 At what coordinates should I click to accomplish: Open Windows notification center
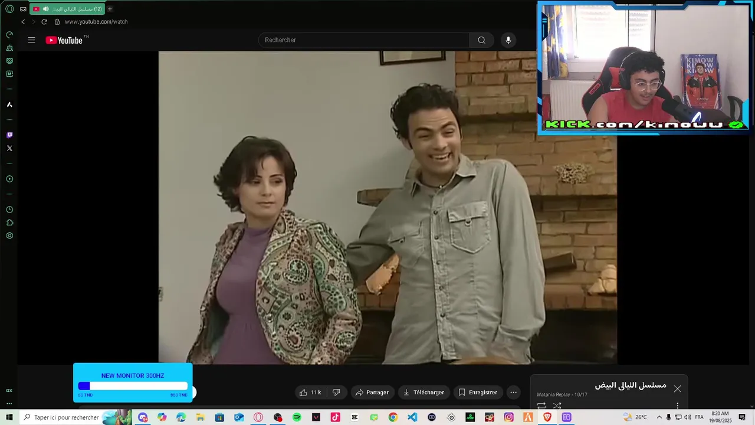[x=742, y=417]
